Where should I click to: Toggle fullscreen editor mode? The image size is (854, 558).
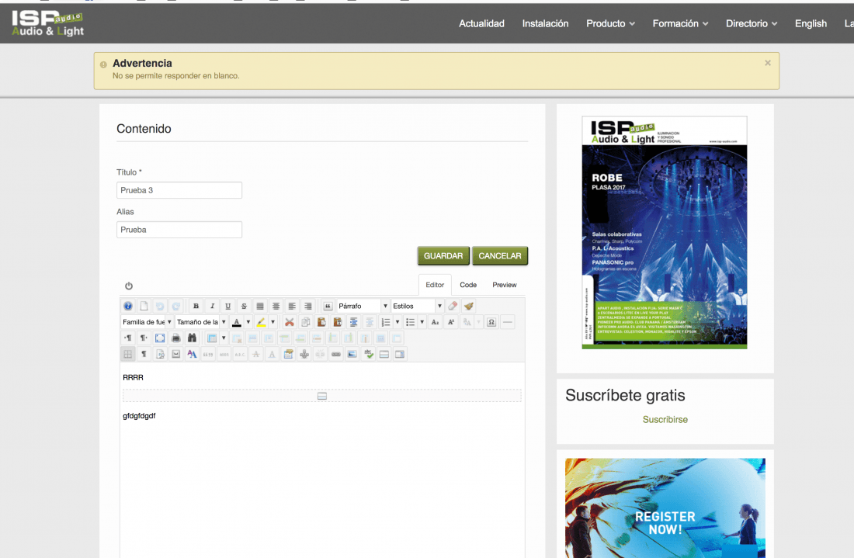pyautogui.click(x=160, y=338)
